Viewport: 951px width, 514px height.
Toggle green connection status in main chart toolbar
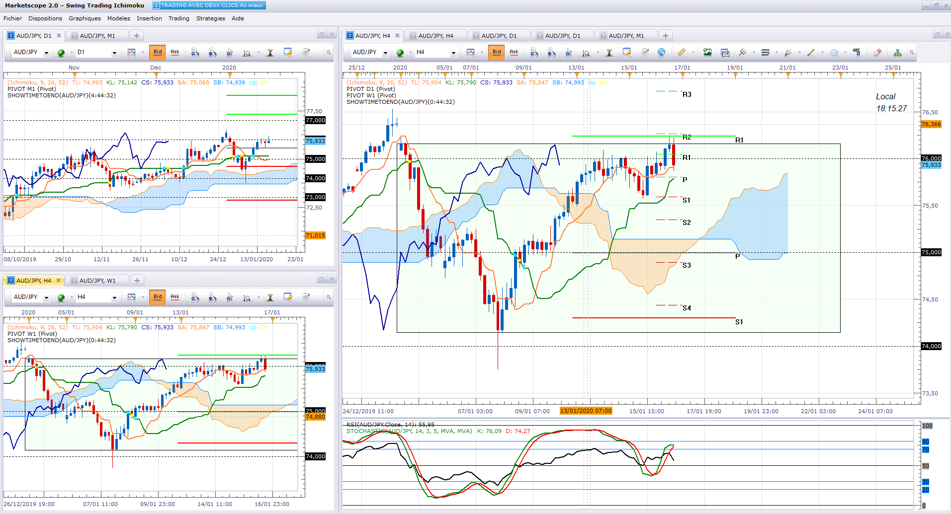click(x=400, y=53)
